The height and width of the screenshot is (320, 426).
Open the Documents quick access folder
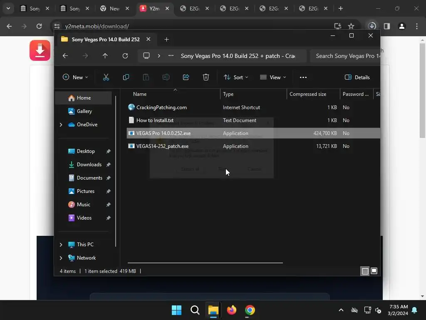pyautogui.click(x=89, y=178)
